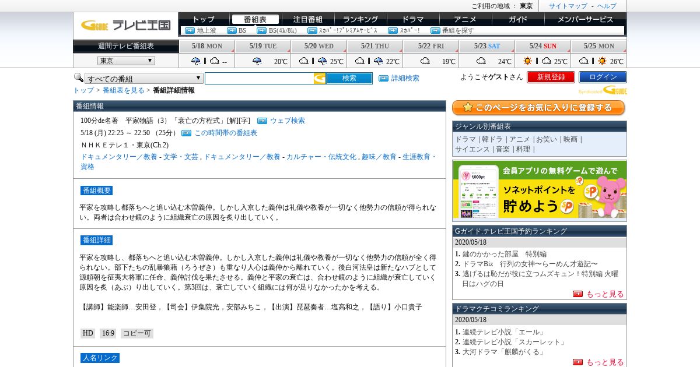The width and height of the screenshot is (700, 367).
Task: Click the トップ breadcrumb link
Action: [x=83, y=90]
